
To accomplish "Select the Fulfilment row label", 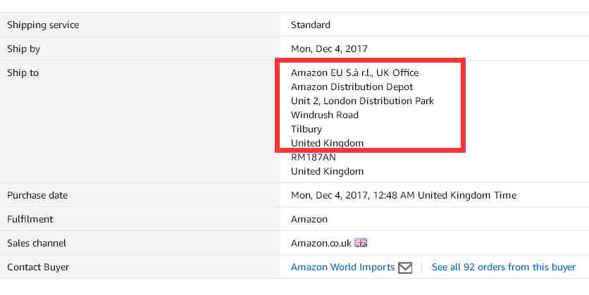I will (30, 219).
